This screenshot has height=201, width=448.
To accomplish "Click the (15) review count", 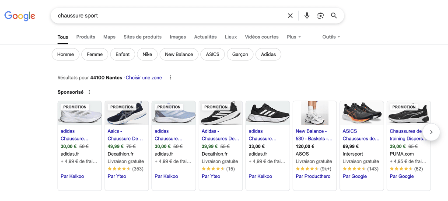I will click(230, 169).
